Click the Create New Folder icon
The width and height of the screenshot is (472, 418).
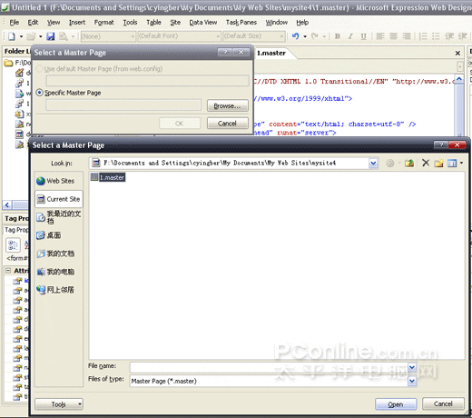pos(438,164)
